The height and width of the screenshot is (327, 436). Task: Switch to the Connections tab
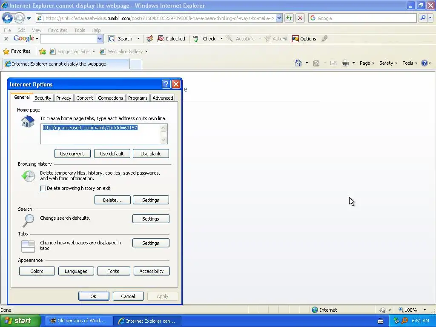click(110, 98)
